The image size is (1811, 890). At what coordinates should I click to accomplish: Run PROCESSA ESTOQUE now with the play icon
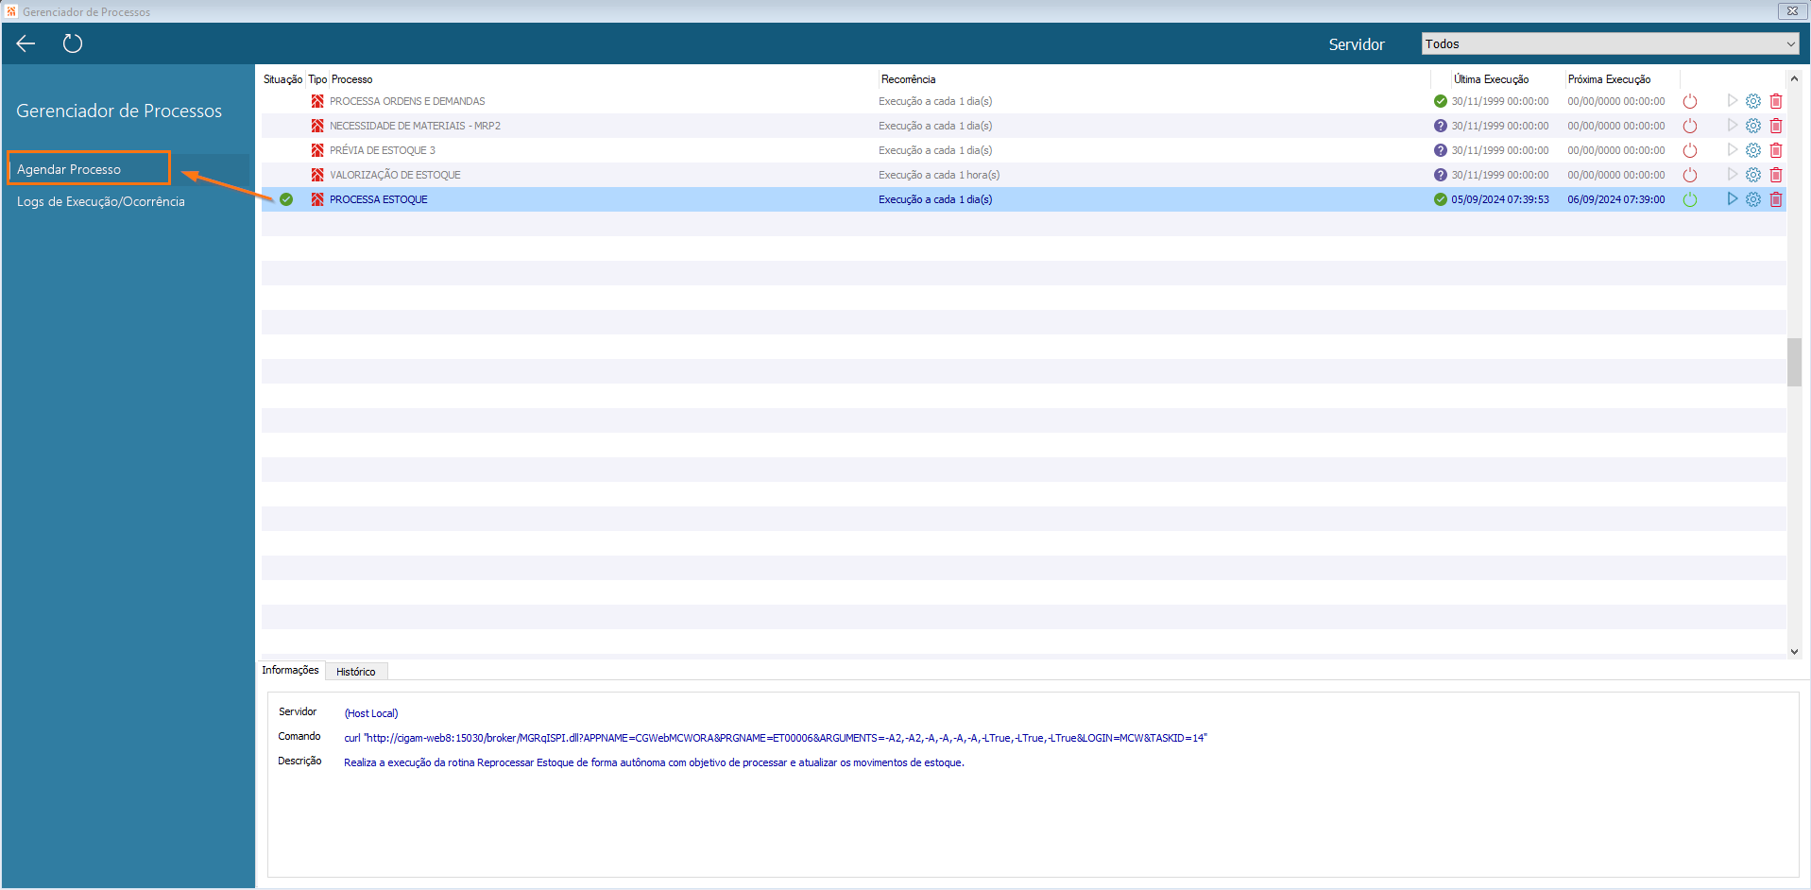(x=1733, y=199)
